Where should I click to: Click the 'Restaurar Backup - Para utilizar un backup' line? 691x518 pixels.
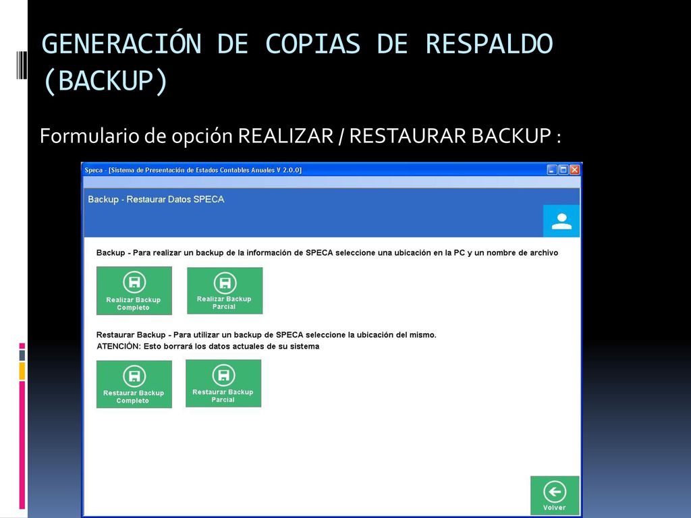266,335
